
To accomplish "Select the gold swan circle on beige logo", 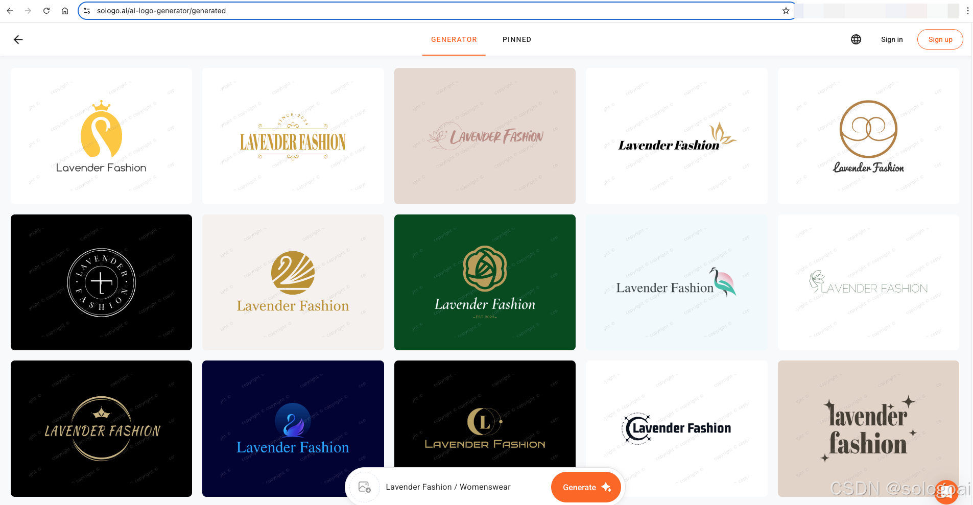I will pyautogui.click(x=293, y=282).
